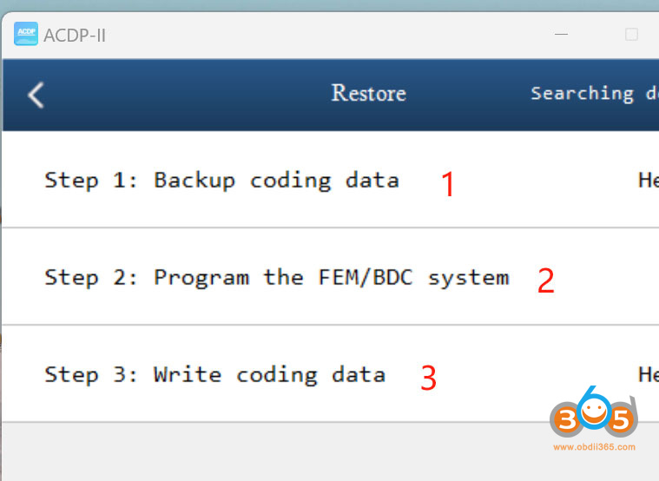Click the empty gray area below Step 3

(260, 451)
